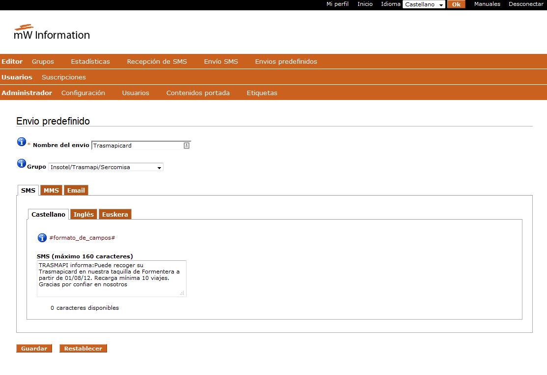
Task: Click info icon beside Grupo
Action: coord(22,163)
